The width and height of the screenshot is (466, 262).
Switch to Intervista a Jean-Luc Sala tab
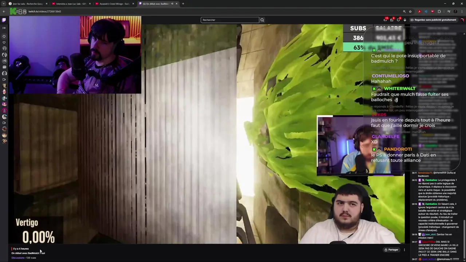point(71,4)
